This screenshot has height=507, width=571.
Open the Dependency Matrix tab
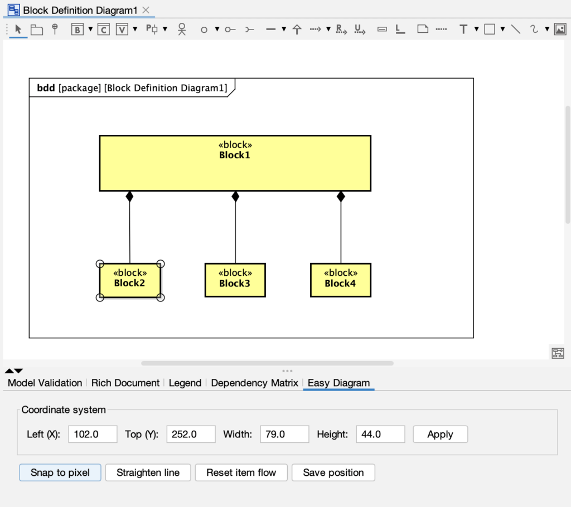point(255,383)
